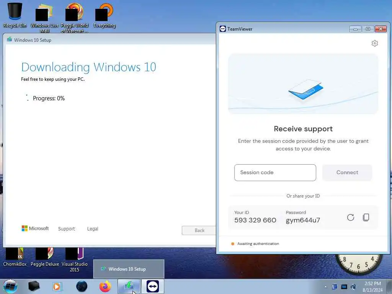The image size is (392, 294).
Task: Open the taskbar clock showing 2:52 PM
Action: [372, 287]
